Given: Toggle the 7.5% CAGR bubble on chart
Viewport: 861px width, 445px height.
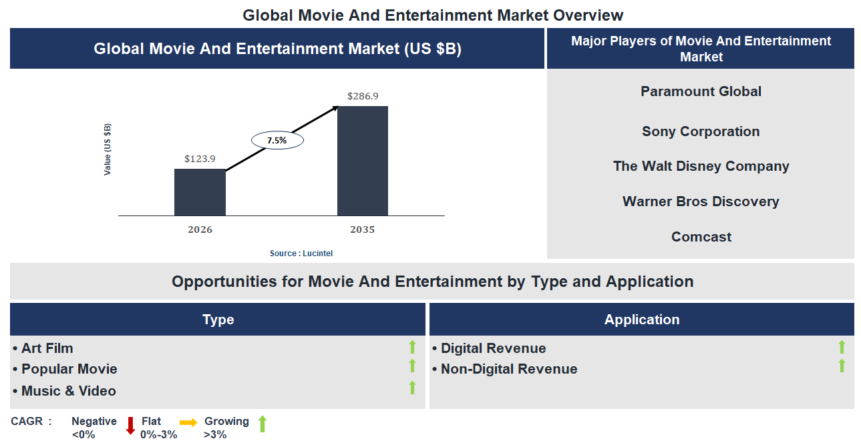Looking at the screenshot, I should (x=277, y=139).
